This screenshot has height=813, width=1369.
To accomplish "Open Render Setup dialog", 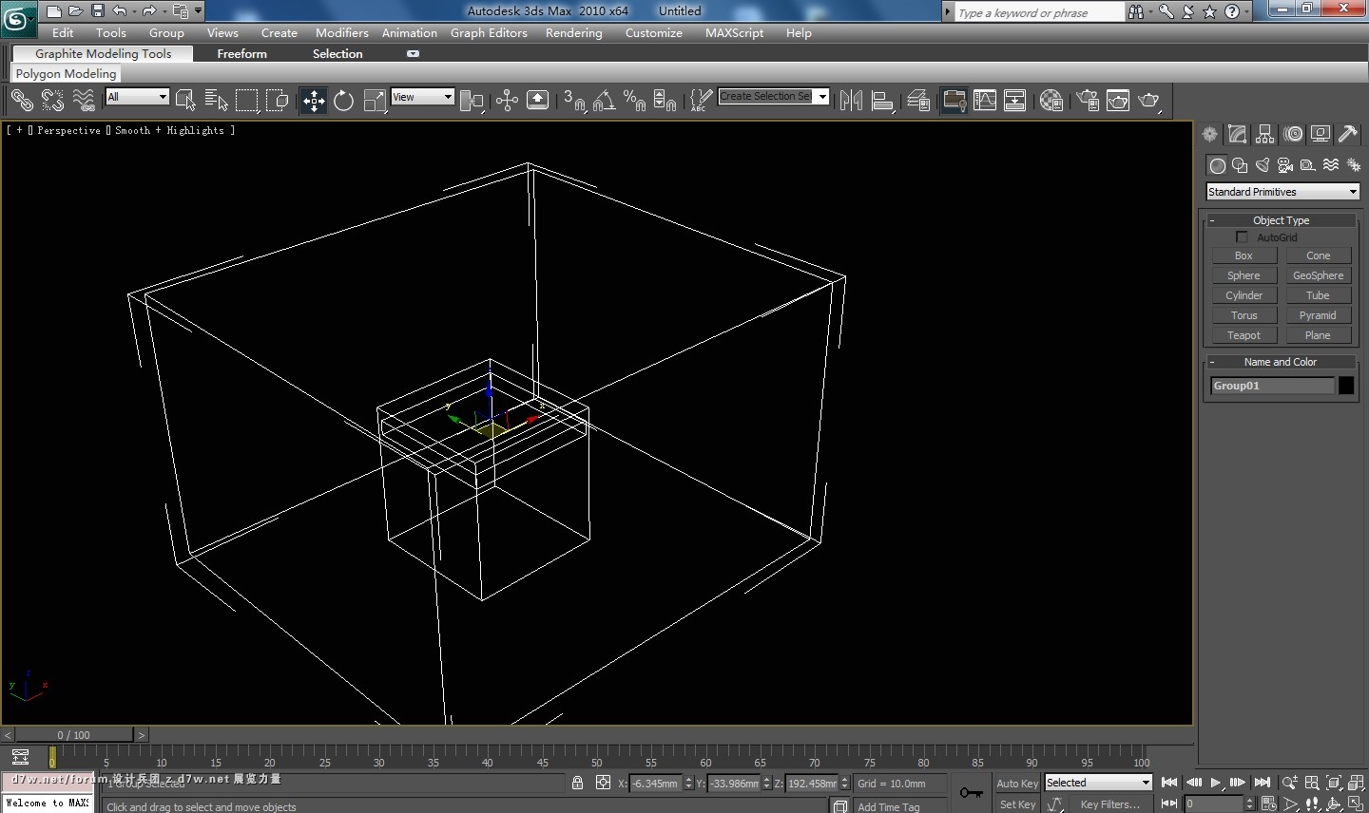I will coord(1088,100).
